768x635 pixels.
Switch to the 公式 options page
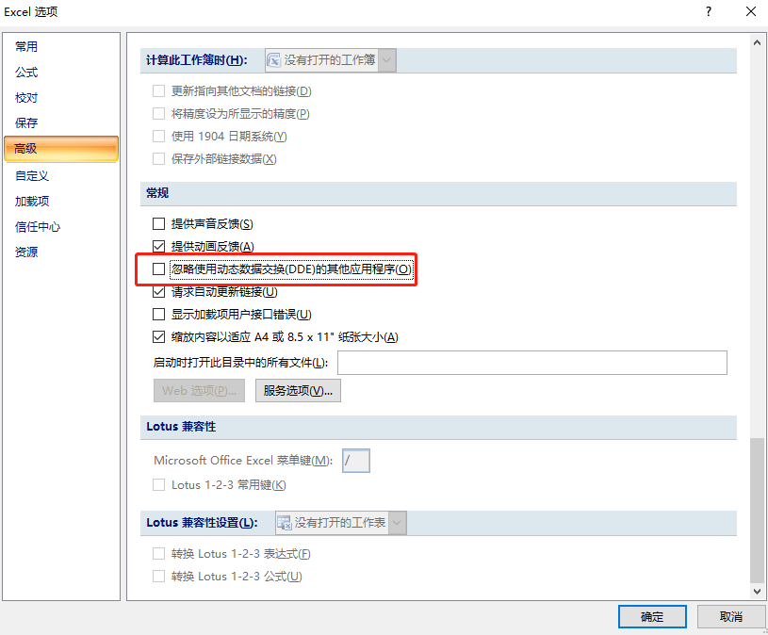(26, 73)
